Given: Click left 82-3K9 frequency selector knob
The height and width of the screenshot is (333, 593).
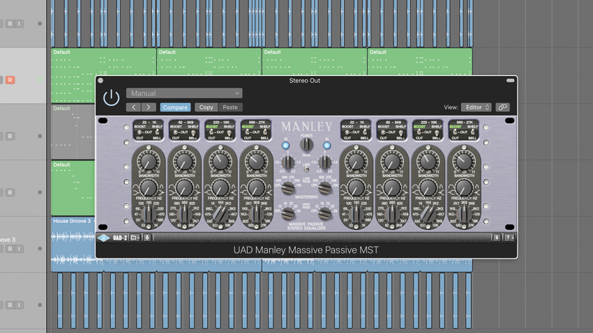Looking at the screenshot, I should click(185, 215).
